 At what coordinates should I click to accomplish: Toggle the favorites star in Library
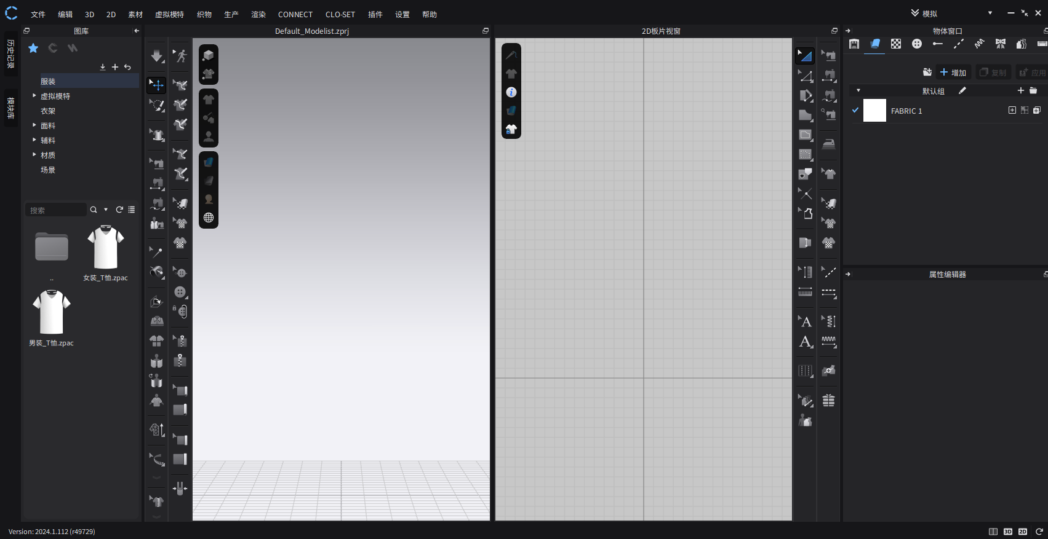point(33,48)
